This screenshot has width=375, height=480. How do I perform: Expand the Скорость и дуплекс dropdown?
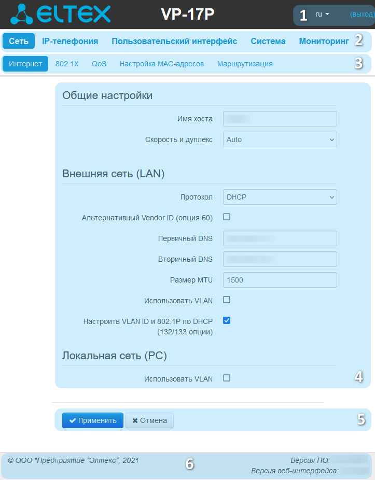[280, 139]
